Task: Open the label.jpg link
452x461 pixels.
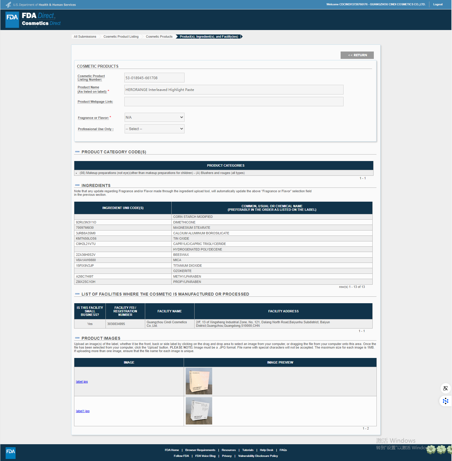Action: point(82,382)
